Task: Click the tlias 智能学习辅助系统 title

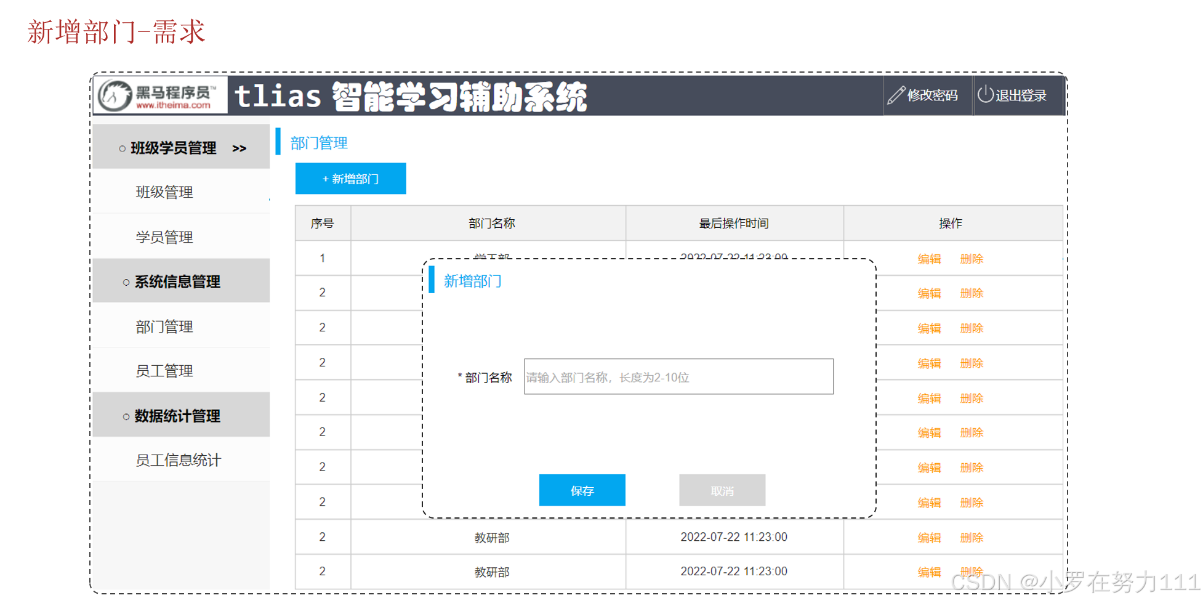Action: click(x=411, y=96)
